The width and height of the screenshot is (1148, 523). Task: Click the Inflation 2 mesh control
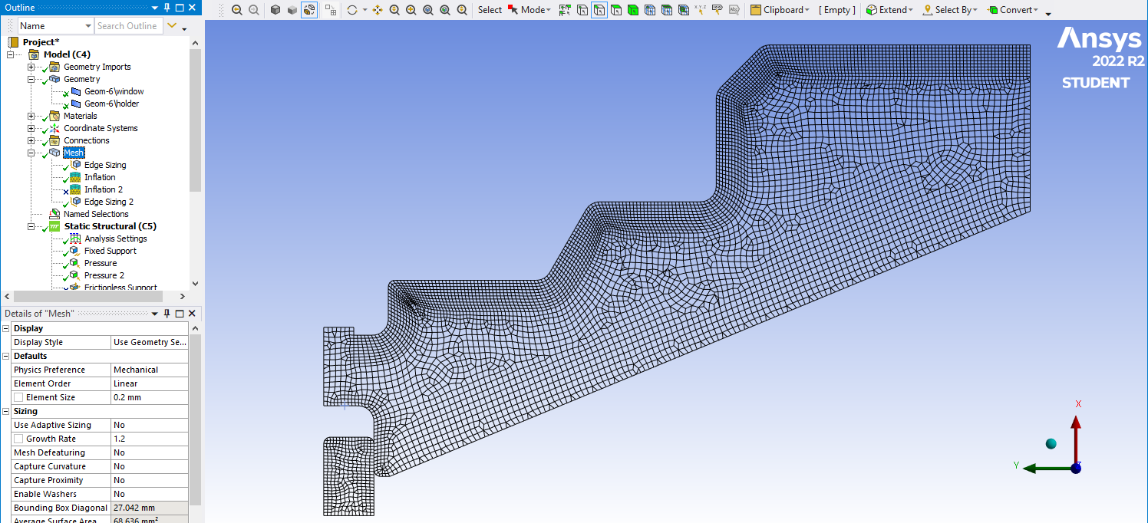coord(103,189)
